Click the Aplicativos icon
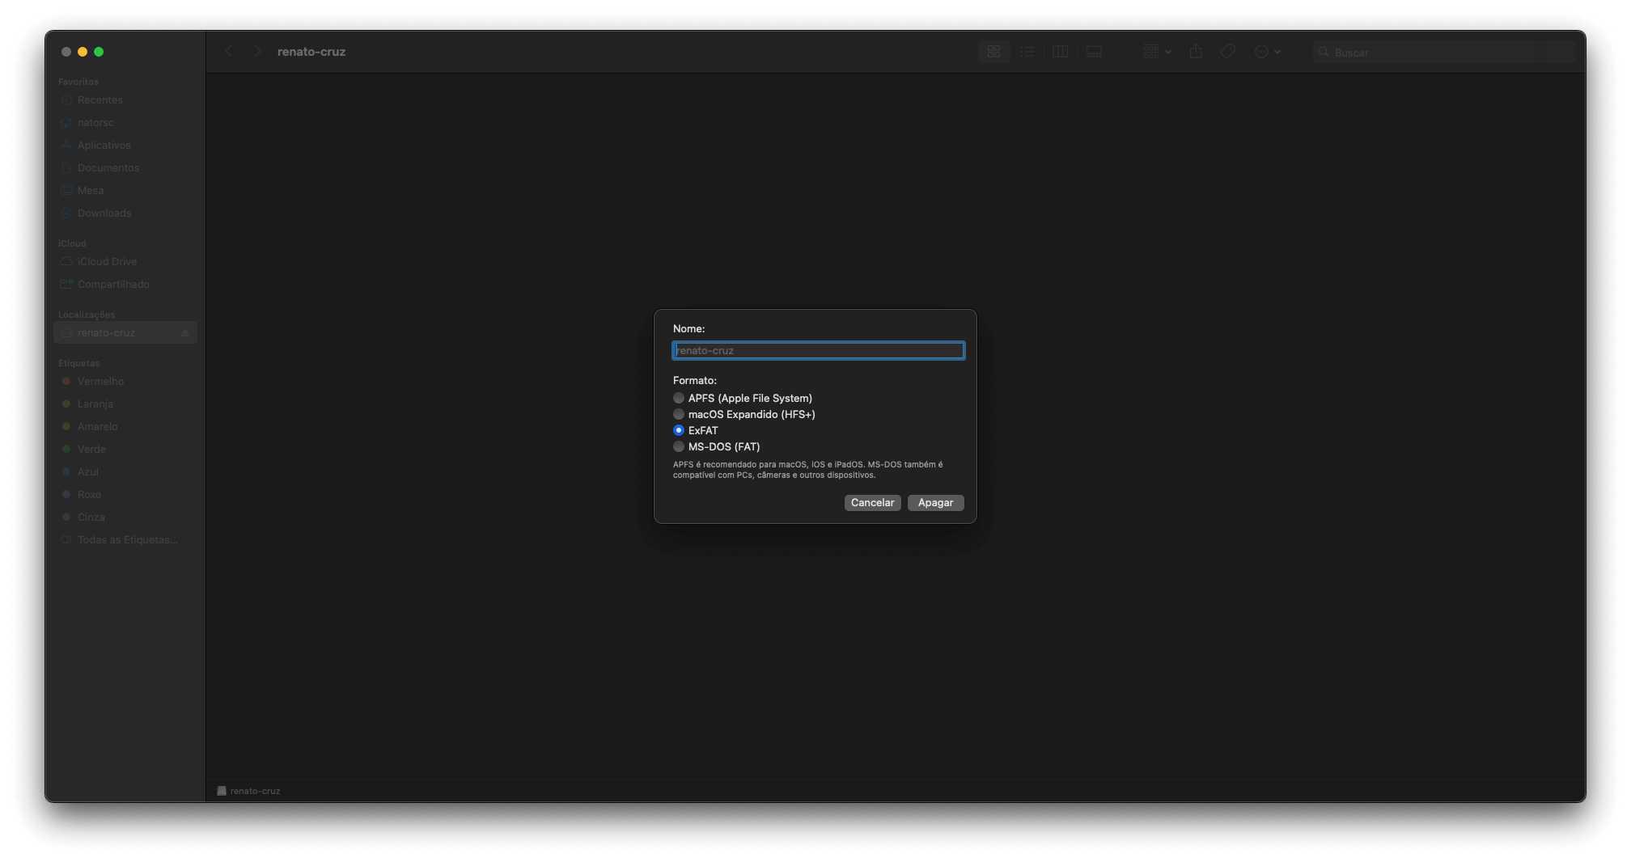The width and height of the screenshot is (1631, 862). click(x=66, y=146)
